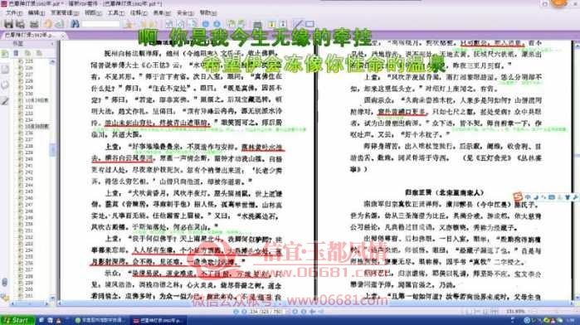580x325 pixels.
Task: Click bookmark list scrollbar up arrow
Action: [x=52, y=61]
